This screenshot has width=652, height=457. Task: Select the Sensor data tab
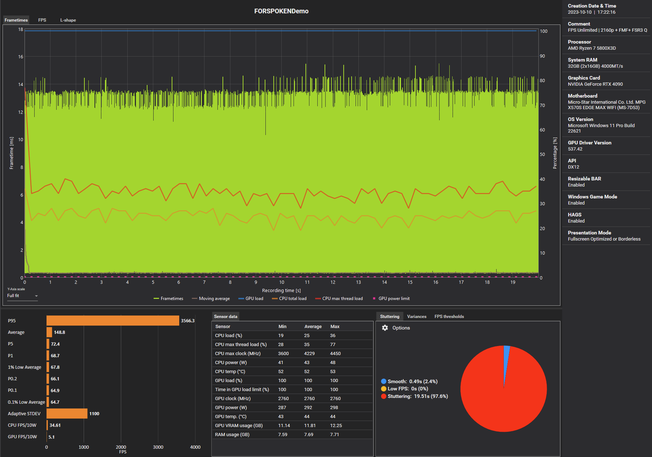[226, 317]
